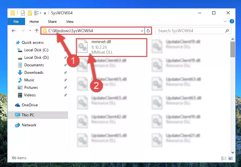This screenshot has width=241, height=167.
Task: Switch to the View ribbon tab
Action: point(70,22)
